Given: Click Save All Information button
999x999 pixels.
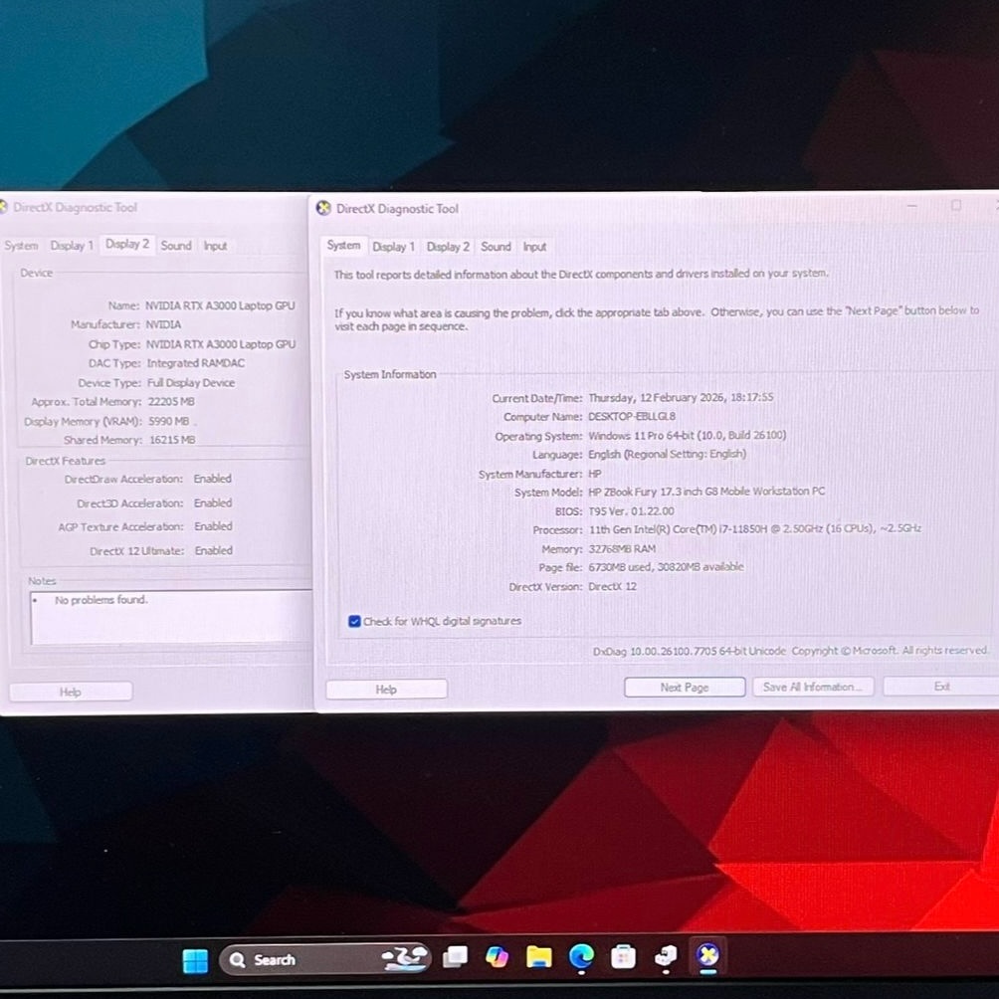Looking at the screenshot, I should [812, 687].
